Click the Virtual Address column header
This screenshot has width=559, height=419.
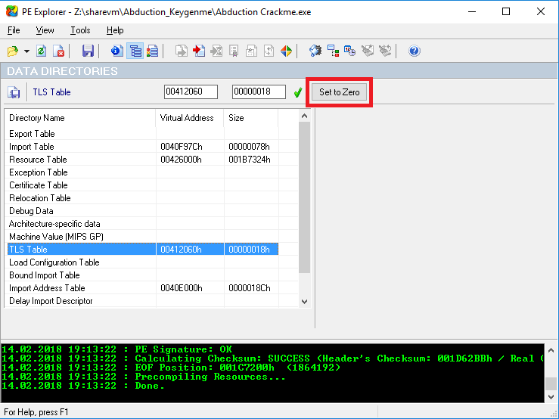click(190, 118)
